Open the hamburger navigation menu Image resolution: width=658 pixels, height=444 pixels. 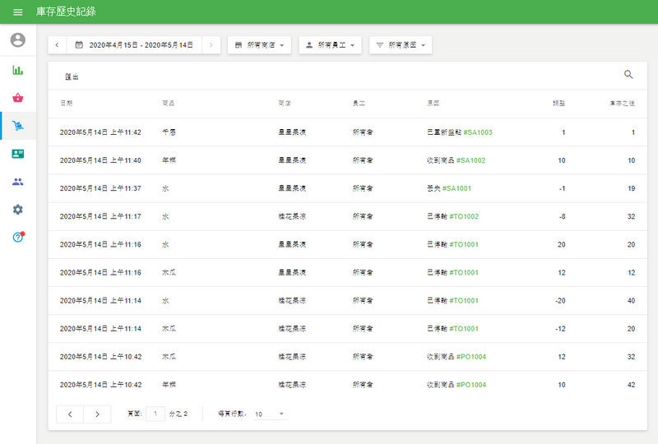point(18,12)
